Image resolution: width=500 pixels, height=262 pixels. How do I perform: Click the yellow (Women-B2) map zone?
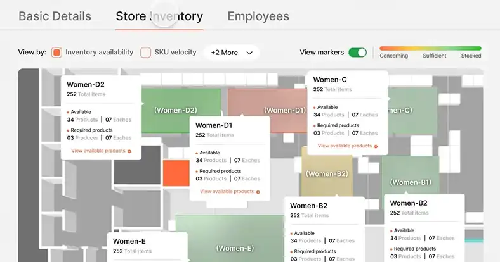point(326,173)
